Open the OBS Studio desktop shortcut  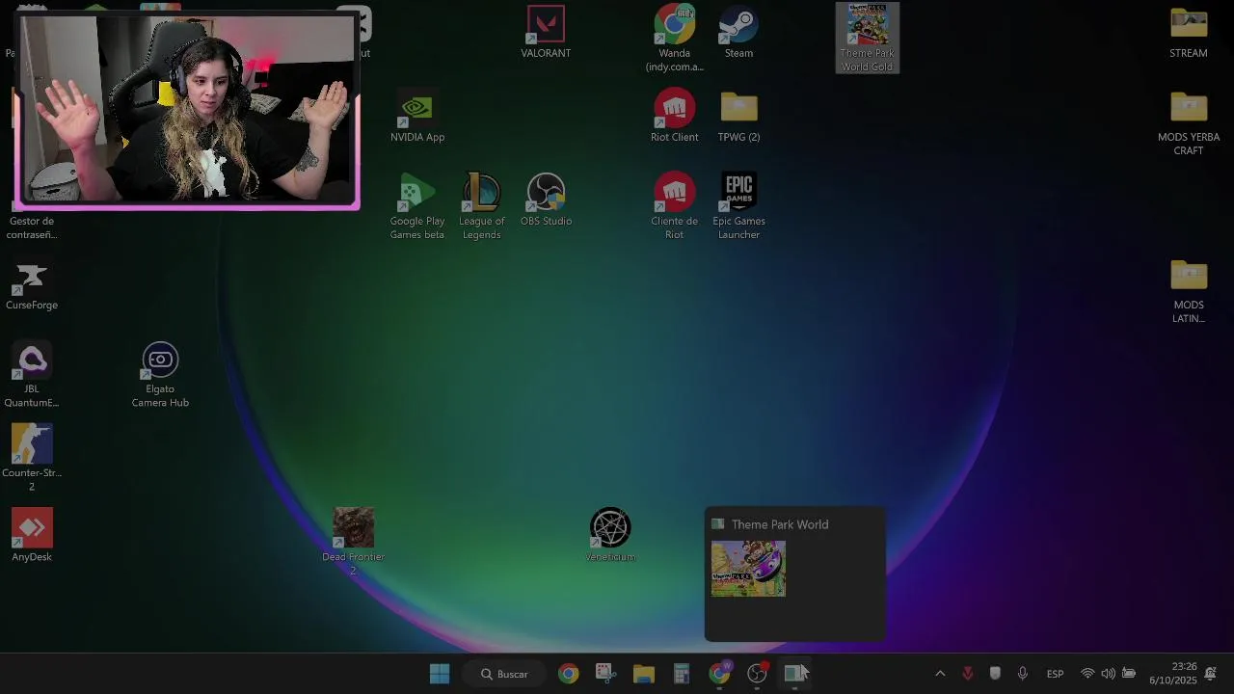pos(546,200)
